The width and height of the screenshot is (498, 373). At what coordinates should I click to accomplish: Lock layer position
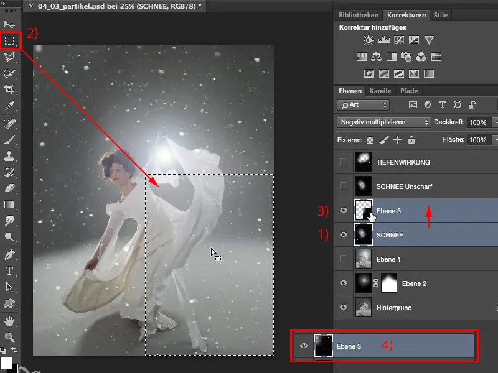click(x=397, y=140)
